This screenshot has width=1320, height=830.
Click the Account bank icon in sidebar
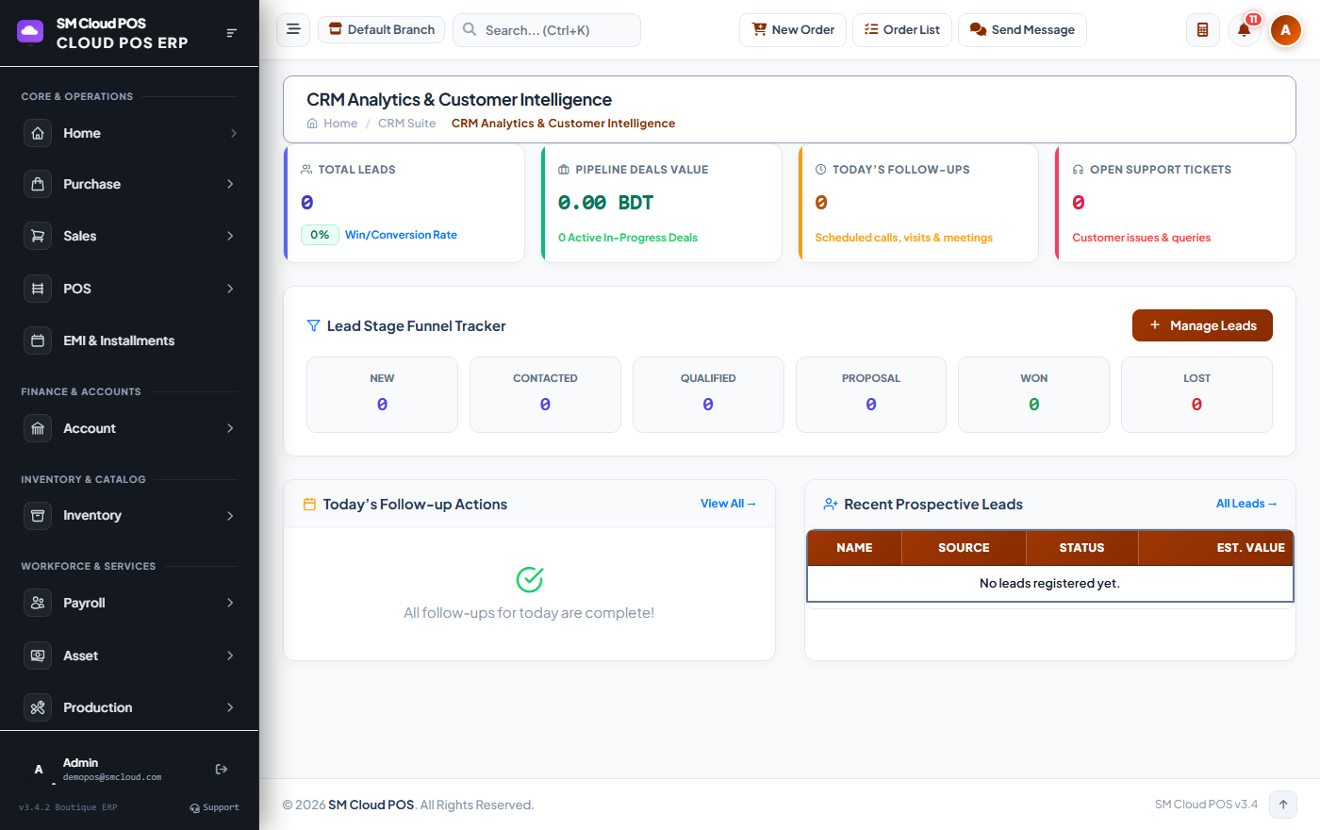[38, 428]
